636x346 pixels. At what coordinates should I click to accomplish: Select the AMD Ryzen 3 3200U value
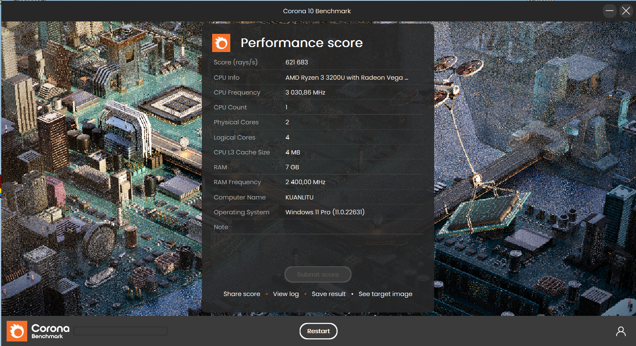347,78
